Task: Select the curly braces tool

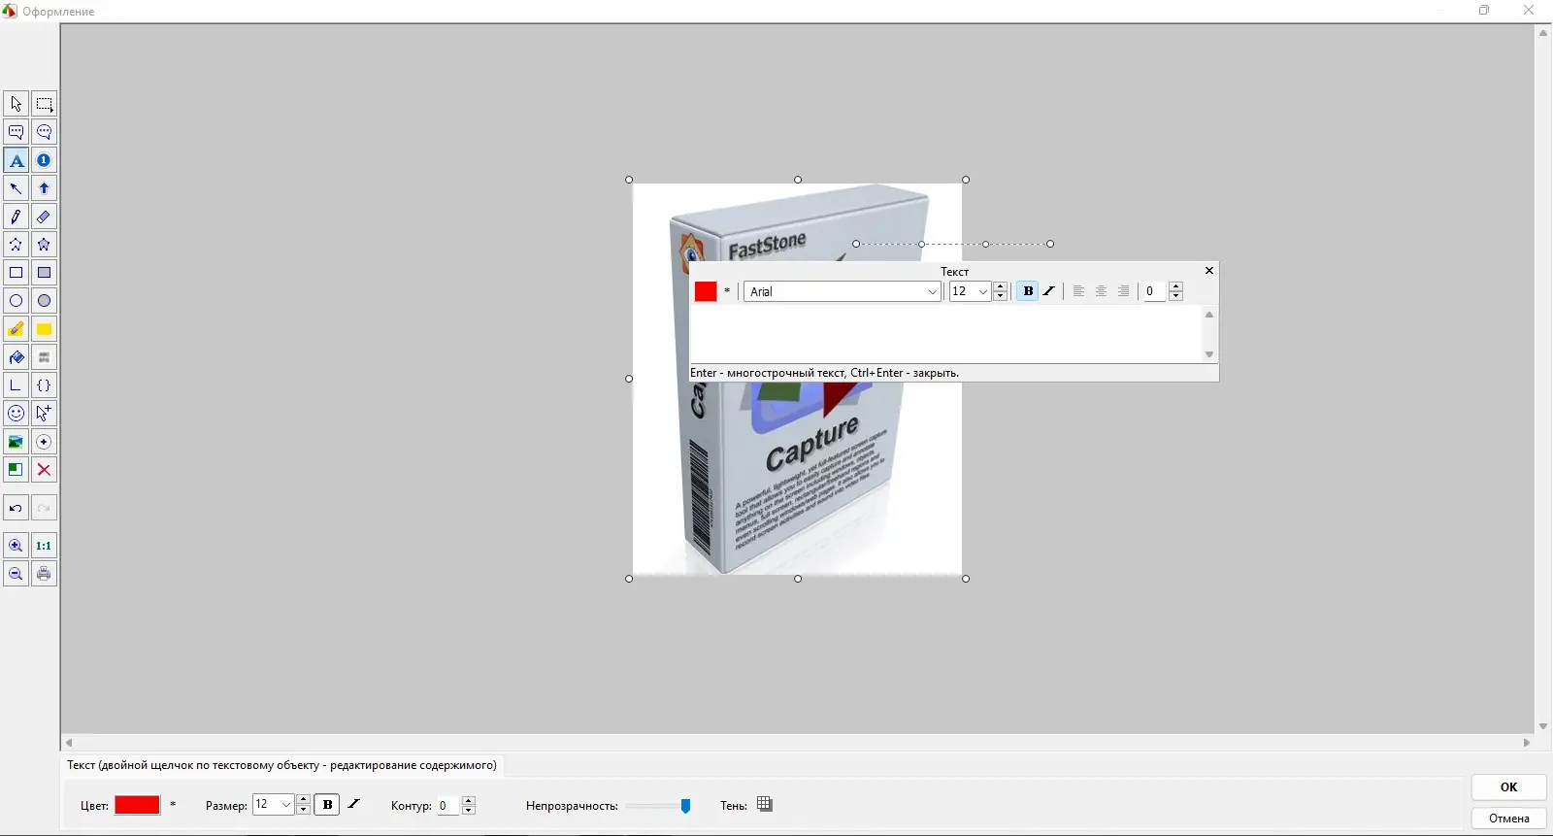Action: click(x=44, y=385)
